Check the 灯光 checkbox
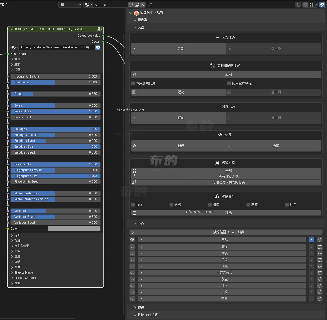This screenshot has width=327, height=320. pyautogui.click(x=287, y=205)
